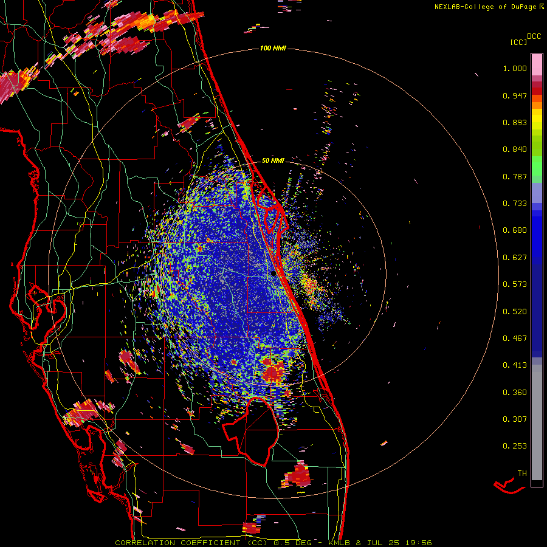Image resolution: width=547 pixels, height=547 pixels.
Task: Select the 0.413 scale value
Action: pyautogui.click(x=515, y=365)
